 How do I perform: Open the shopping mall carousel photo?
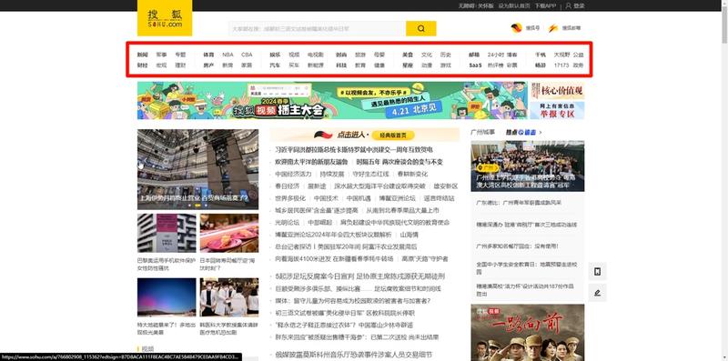pos(197,169)
